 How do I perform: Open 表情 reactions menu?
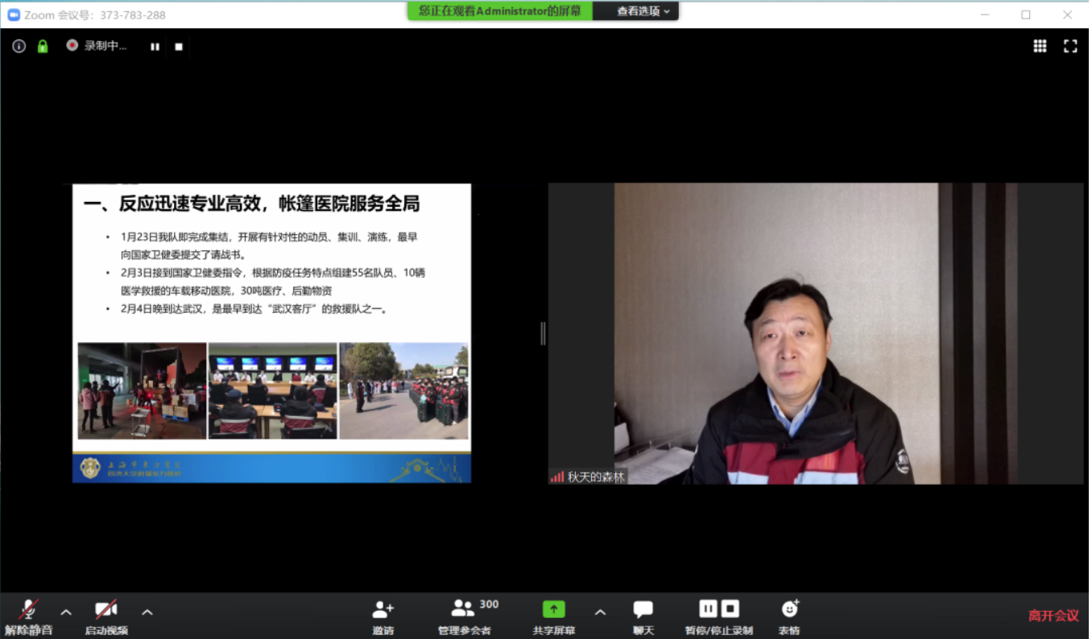[x=789, y=616]
